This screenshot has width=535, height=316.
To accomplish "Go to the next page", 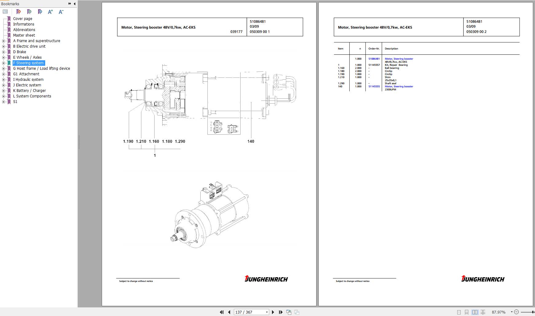I will [x=273, y=312].
